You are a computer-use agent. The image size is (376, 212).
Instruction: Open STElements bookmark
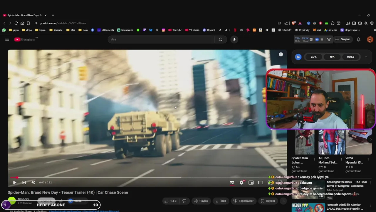coord(105,30)
